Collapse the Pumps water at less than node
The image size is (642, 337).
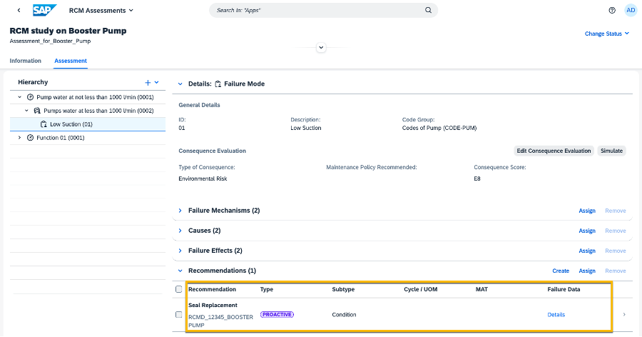(26, 111)
